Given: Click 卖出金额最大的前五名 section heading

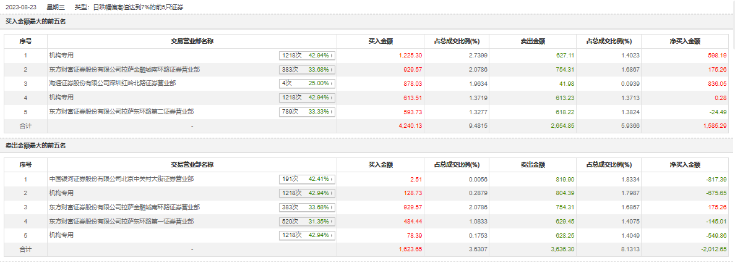Looking at the screenshot, I should tap(35, 146).
